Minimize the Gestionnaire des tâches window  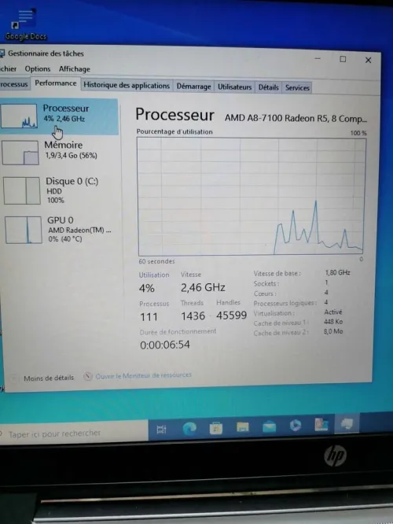[x=318, y=58]
